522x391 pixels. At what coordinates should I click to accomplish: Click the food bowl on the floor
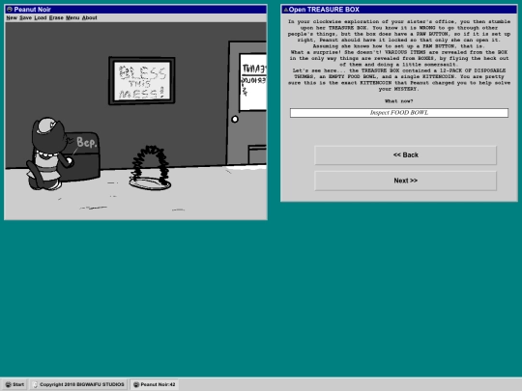150,182
